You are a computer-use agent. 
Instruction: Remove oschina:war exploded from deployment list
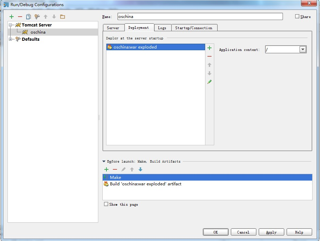(x=209, y=56)
